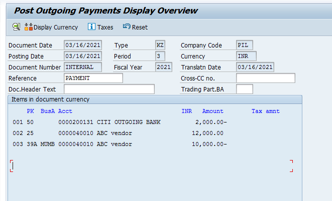The height and width of the screenshot is (201, 332).
Task: Click the BusA column header
Action: tap(48, 111)
